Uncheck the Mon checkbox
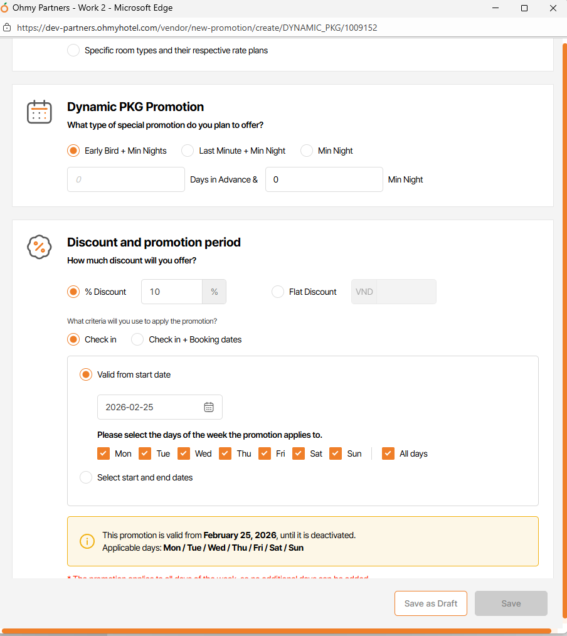567x636 pixels. [x=103, y=453]
